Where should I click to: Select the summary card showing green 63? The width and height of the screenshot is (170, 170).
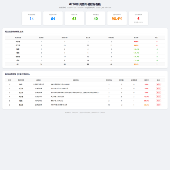point(74,18)
